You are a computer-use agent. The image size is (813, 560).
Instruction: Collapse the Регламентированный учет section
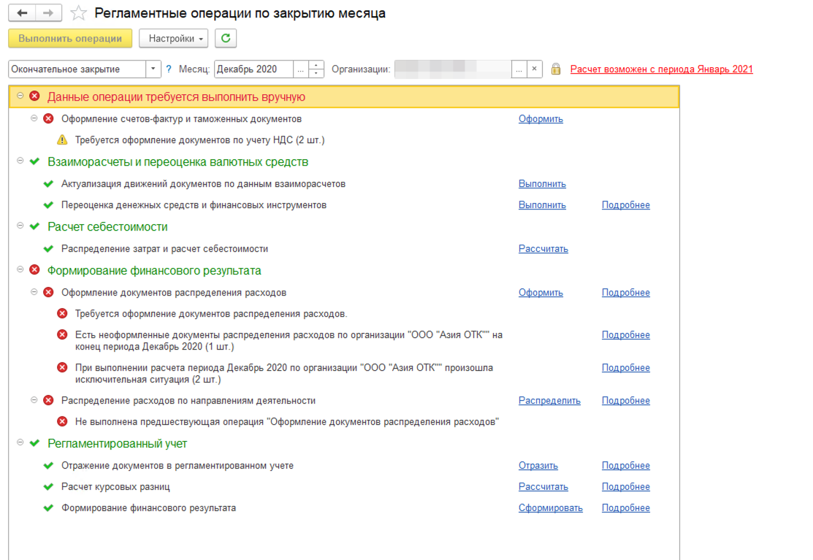[x=20, y=443]
